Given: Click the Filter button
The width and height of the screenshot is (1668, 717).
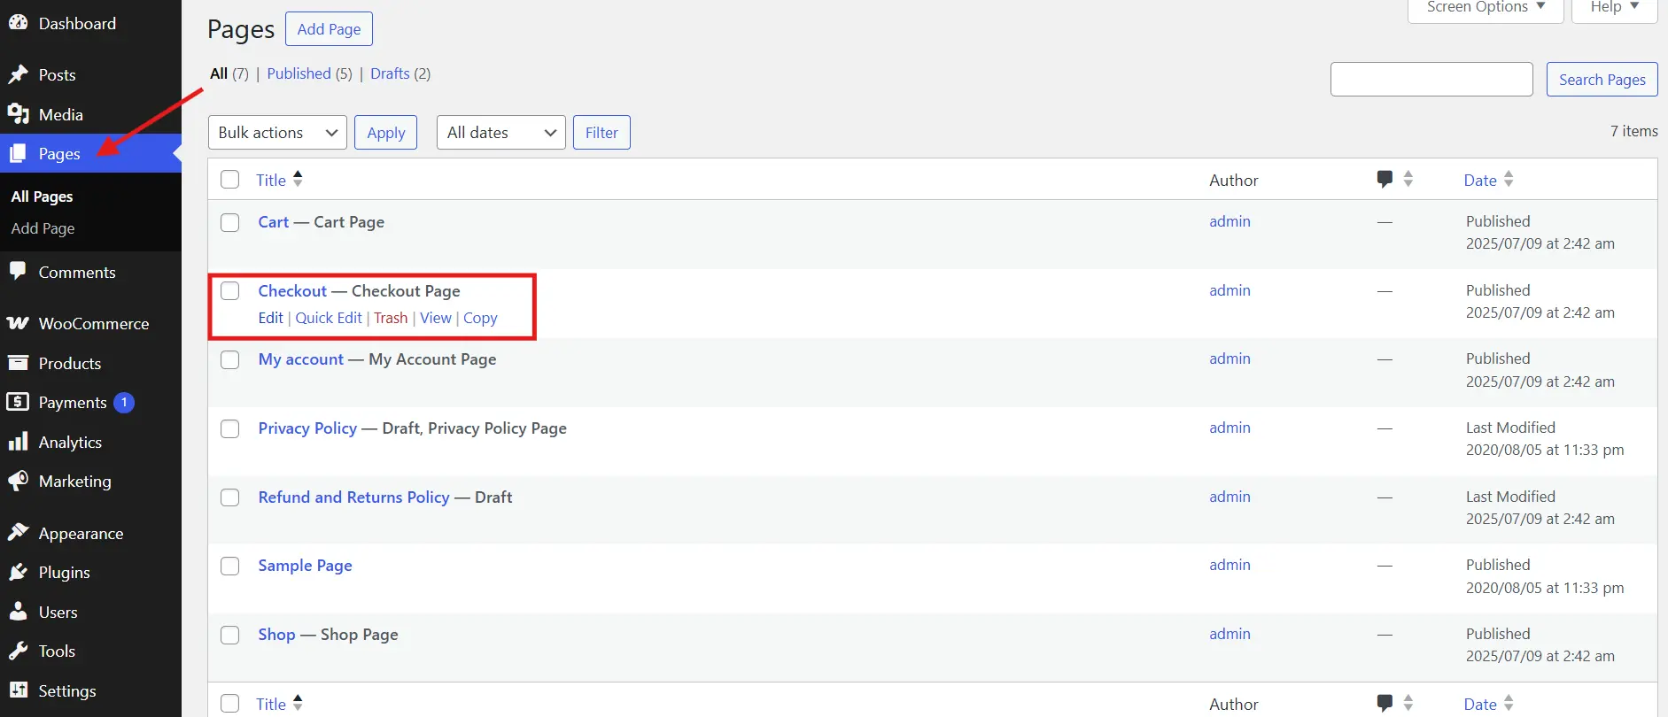Looking at the screenshot, I should 601,133.
